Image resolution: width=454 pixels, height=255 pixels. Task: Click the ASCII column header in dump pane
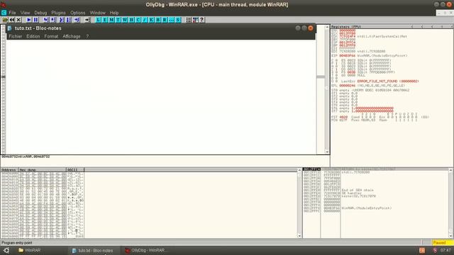(x=75, y=170)
